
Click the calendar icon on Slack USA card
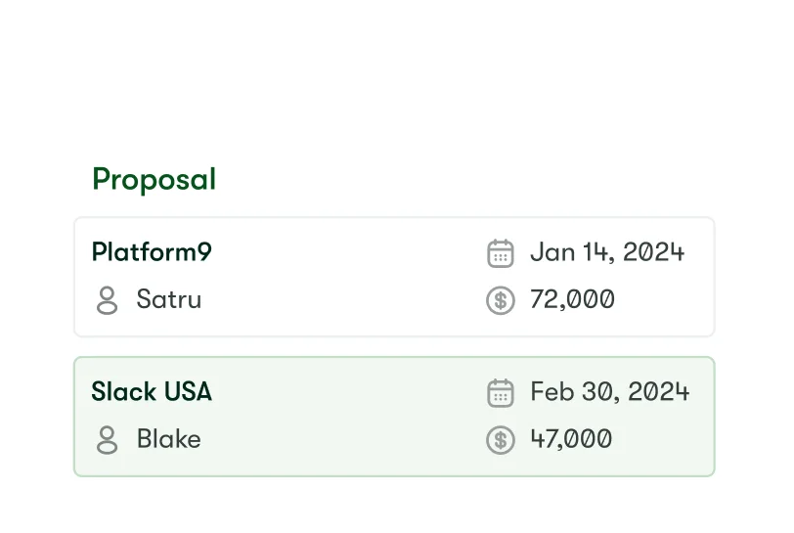click(x=500, y=393)
